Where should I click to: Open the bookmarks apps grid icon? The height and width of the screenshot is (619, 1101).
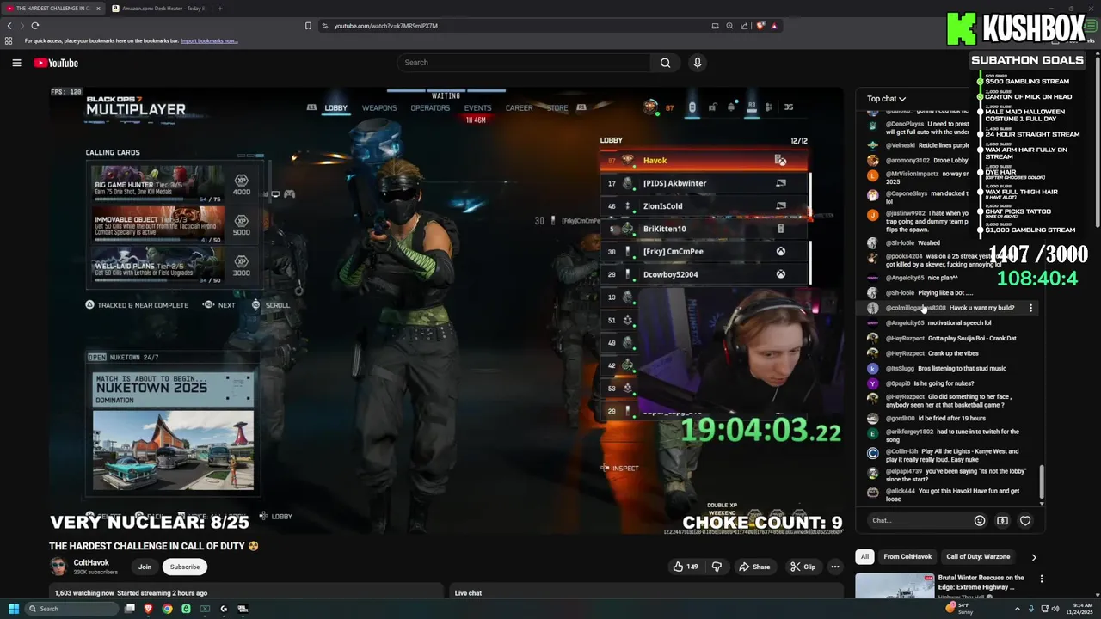tap(9, 41)
